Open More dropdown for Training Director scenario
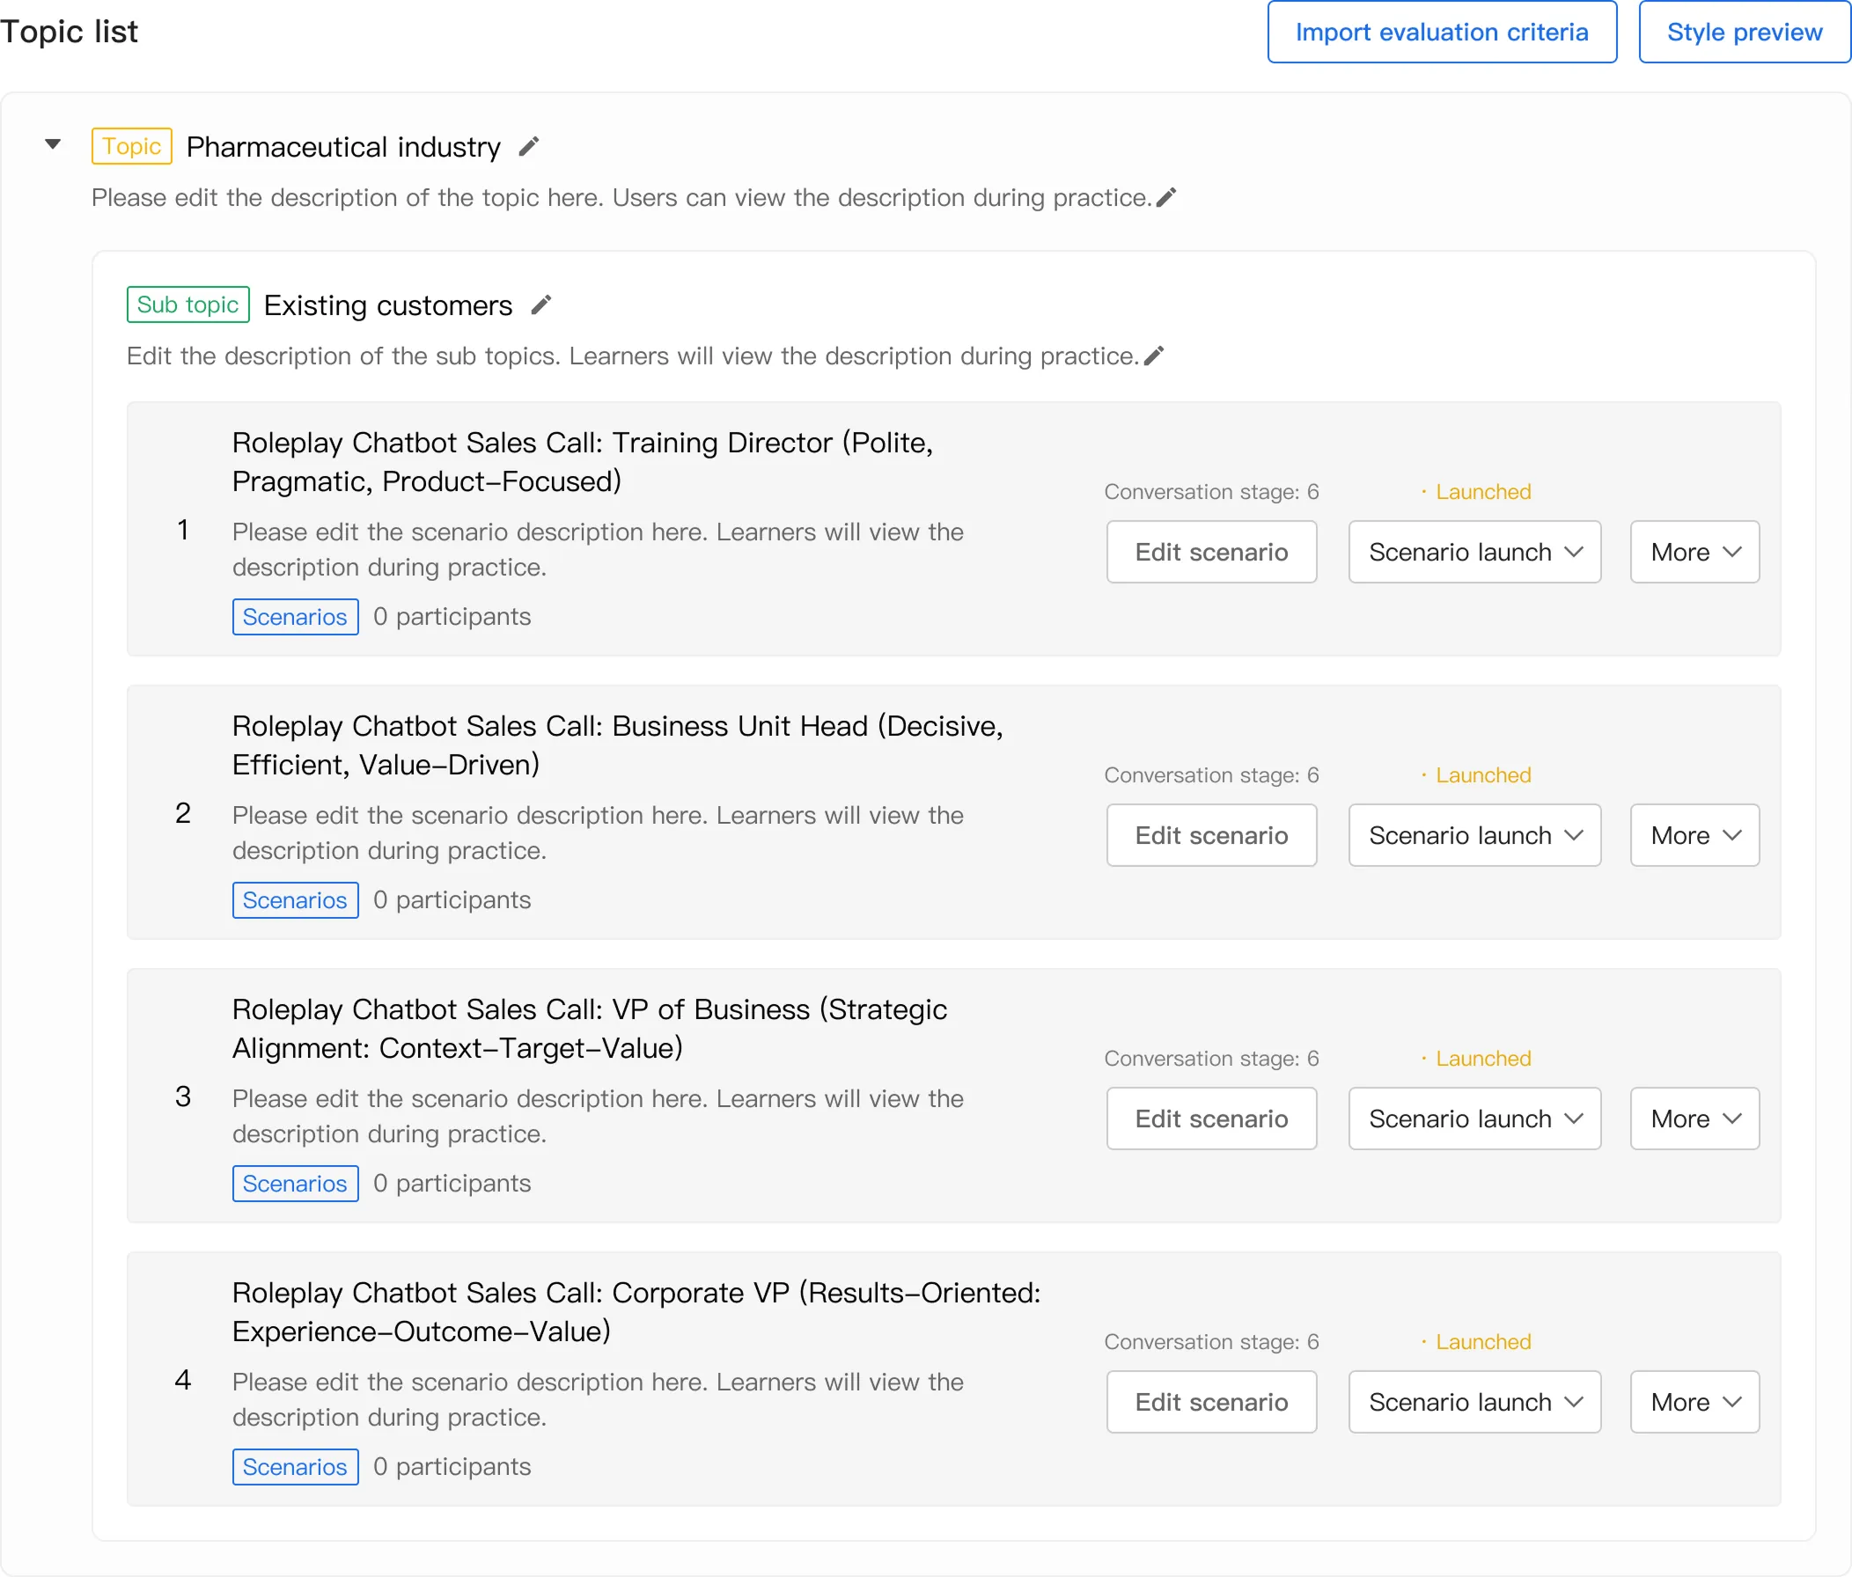Viewport: 1852px width, 1577px height. pyautogui.click(x=1694, y=552)
